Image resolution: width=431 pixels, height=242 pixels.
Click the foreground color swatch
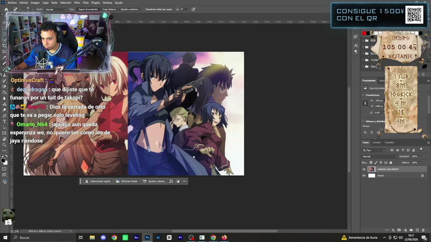[x=3, y=160]
